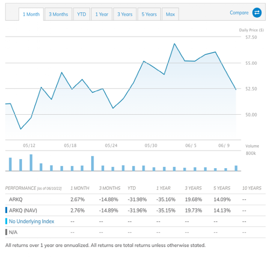Click the No Underlying Index link

31,221
